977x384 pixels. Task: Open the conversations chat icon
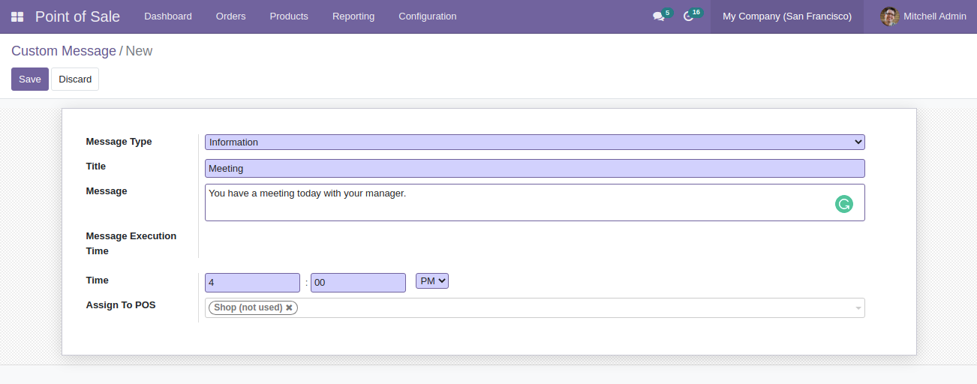coord(658,16)
